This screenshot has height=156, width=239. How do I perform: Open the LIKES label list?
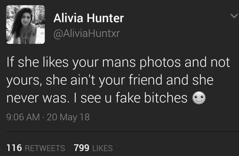[x=102, y=148]
